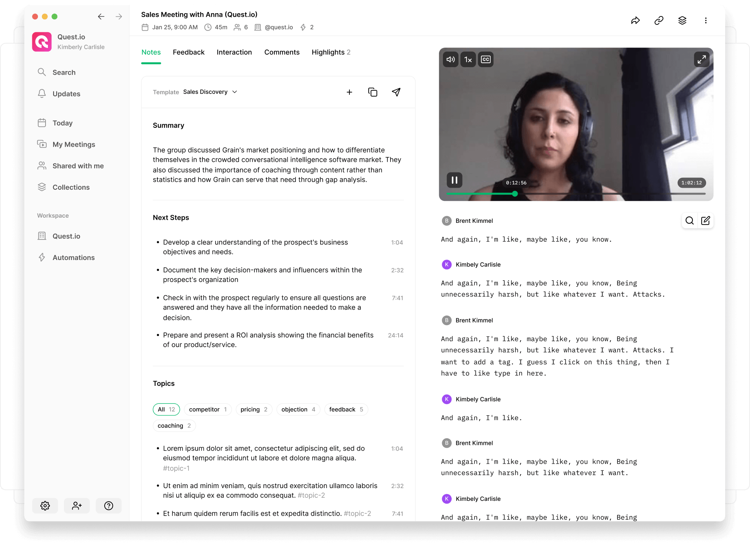The image size is (750, 546).
Task: Send notes with paper plane icon
Action: [396, 92]
